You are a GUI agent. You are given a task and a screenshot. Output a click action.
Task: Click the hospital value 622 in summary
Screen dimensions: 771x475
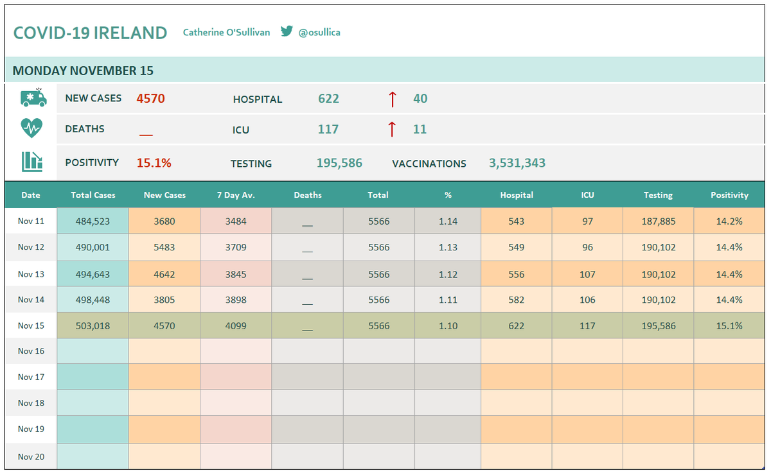pyautogui.click(x=328, y=99)
